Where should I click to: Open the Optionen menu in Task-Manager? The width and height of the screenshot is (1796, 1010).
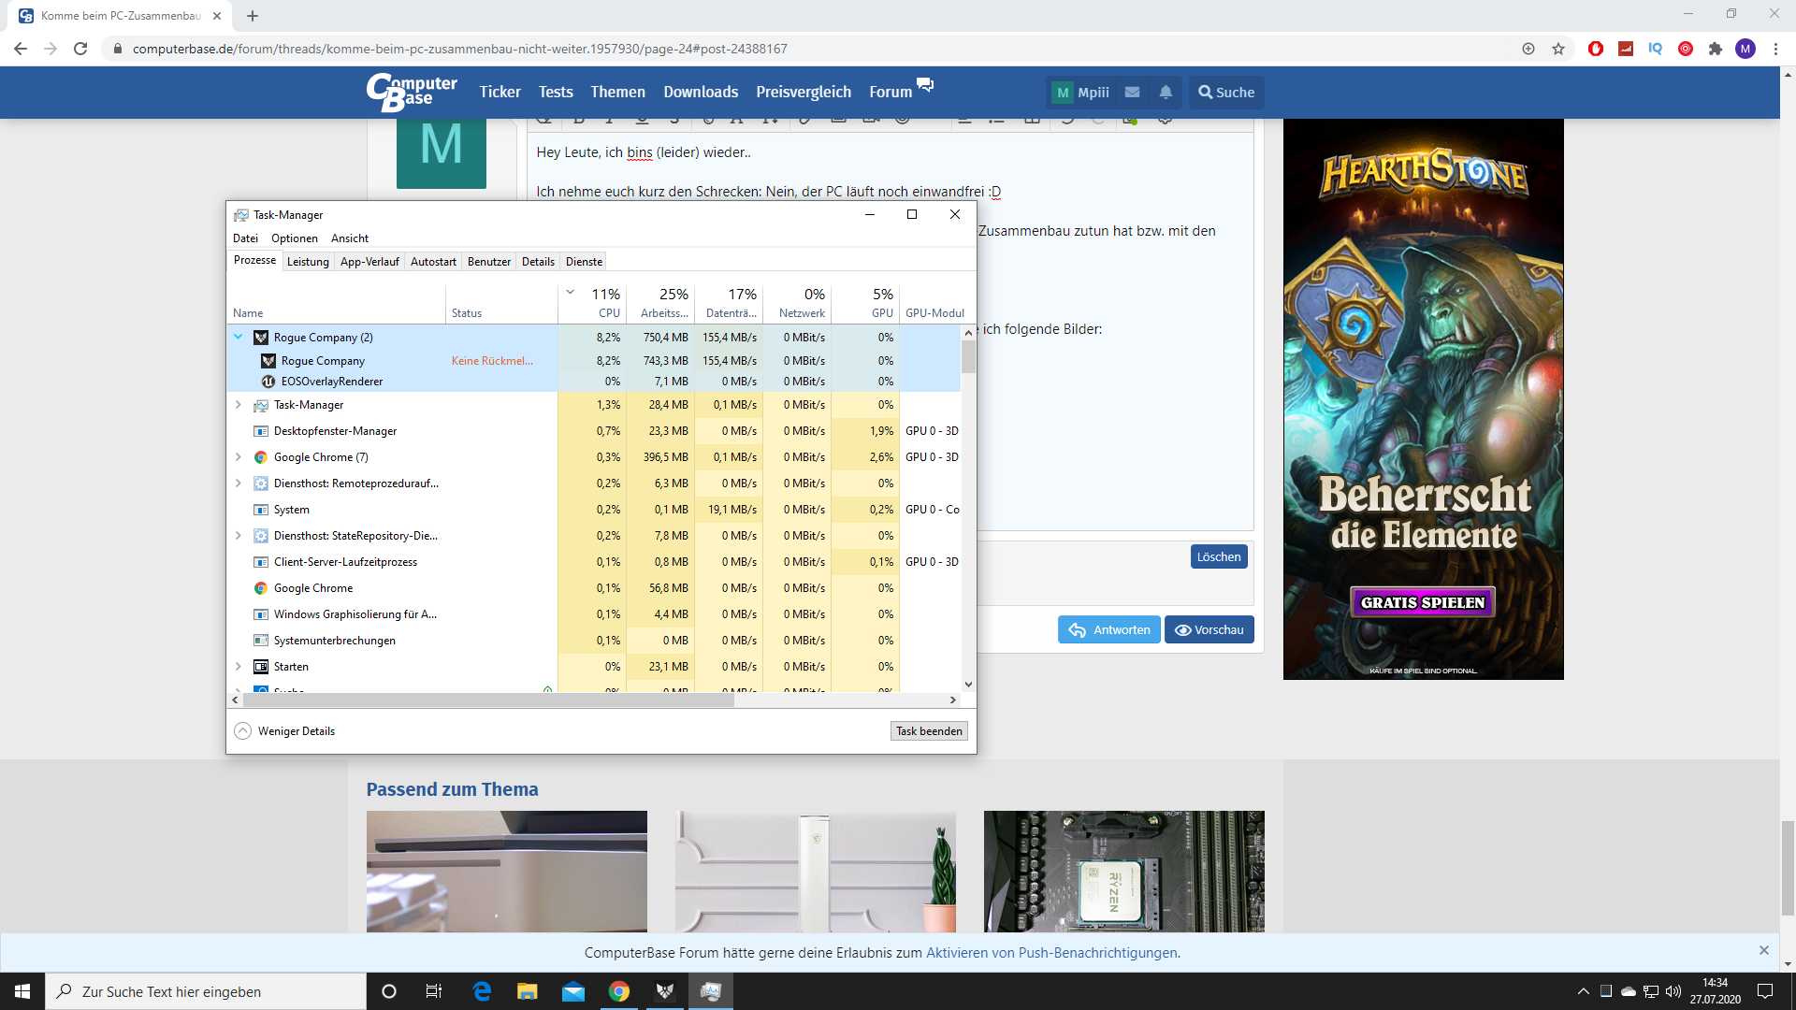[295, 238]
